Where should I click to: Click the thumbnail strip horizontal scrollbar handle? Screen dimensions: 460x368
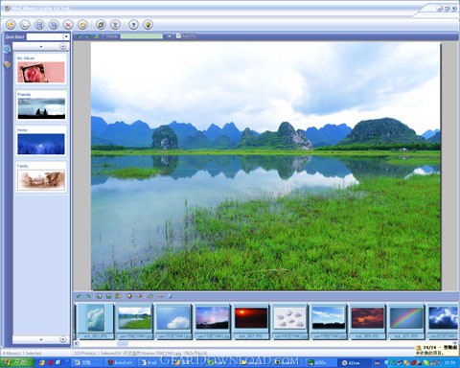(123, 344)
